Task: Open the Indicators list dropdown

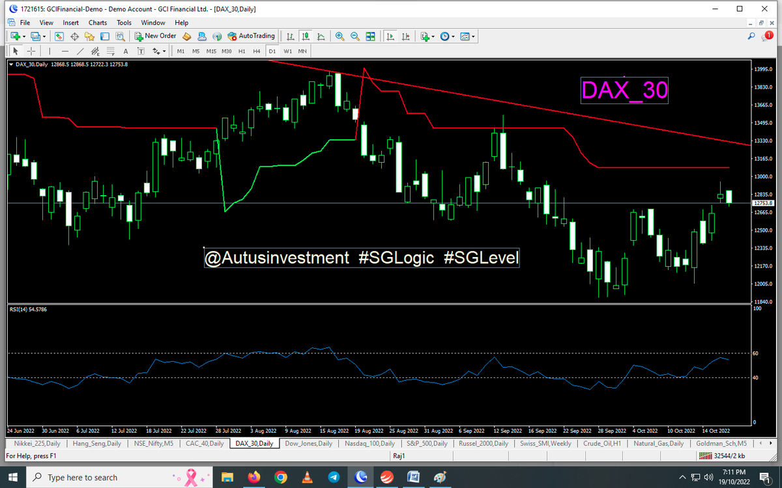Action: [428, 36]
